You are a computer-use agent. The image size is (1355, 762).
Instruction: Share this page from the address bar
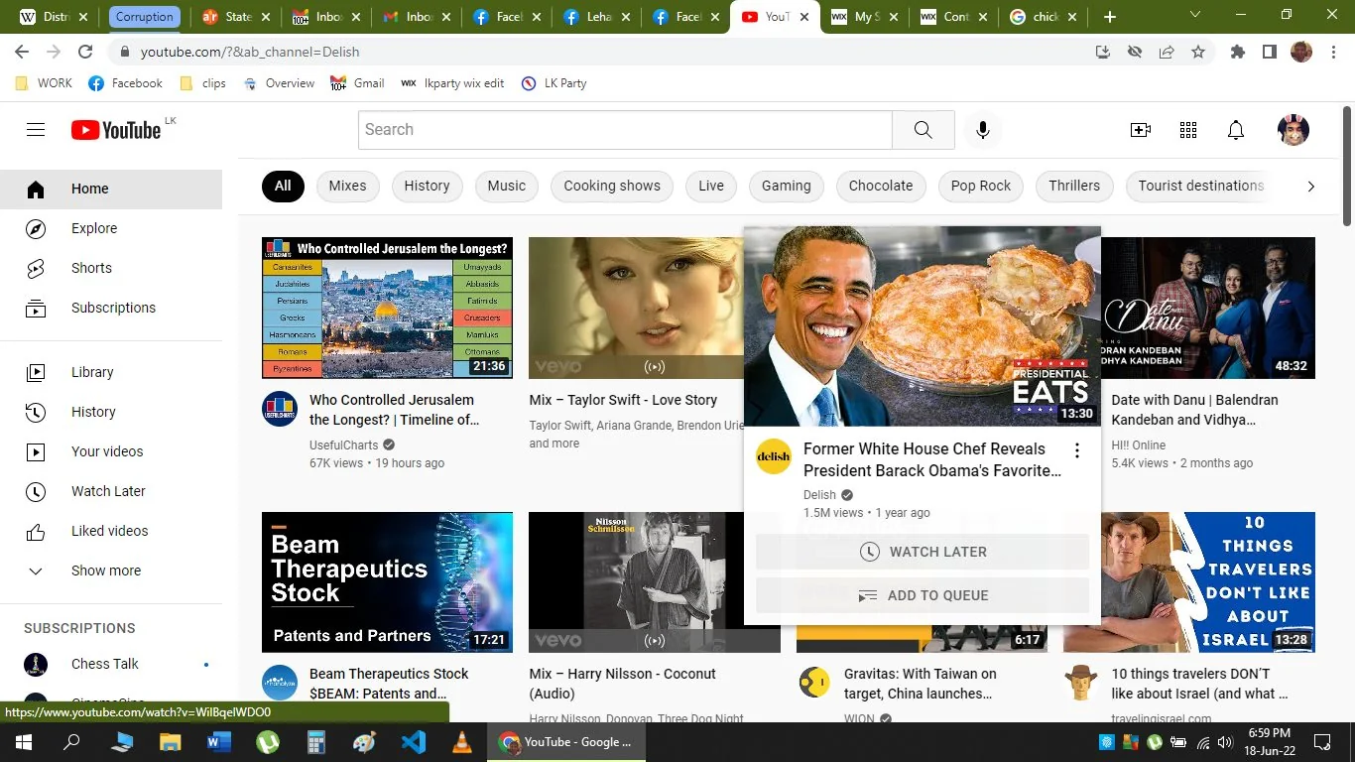(1167, 52)
